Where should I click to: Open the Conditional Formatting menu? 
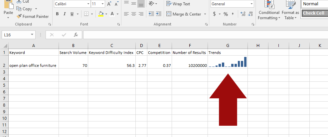pos(269,12)
